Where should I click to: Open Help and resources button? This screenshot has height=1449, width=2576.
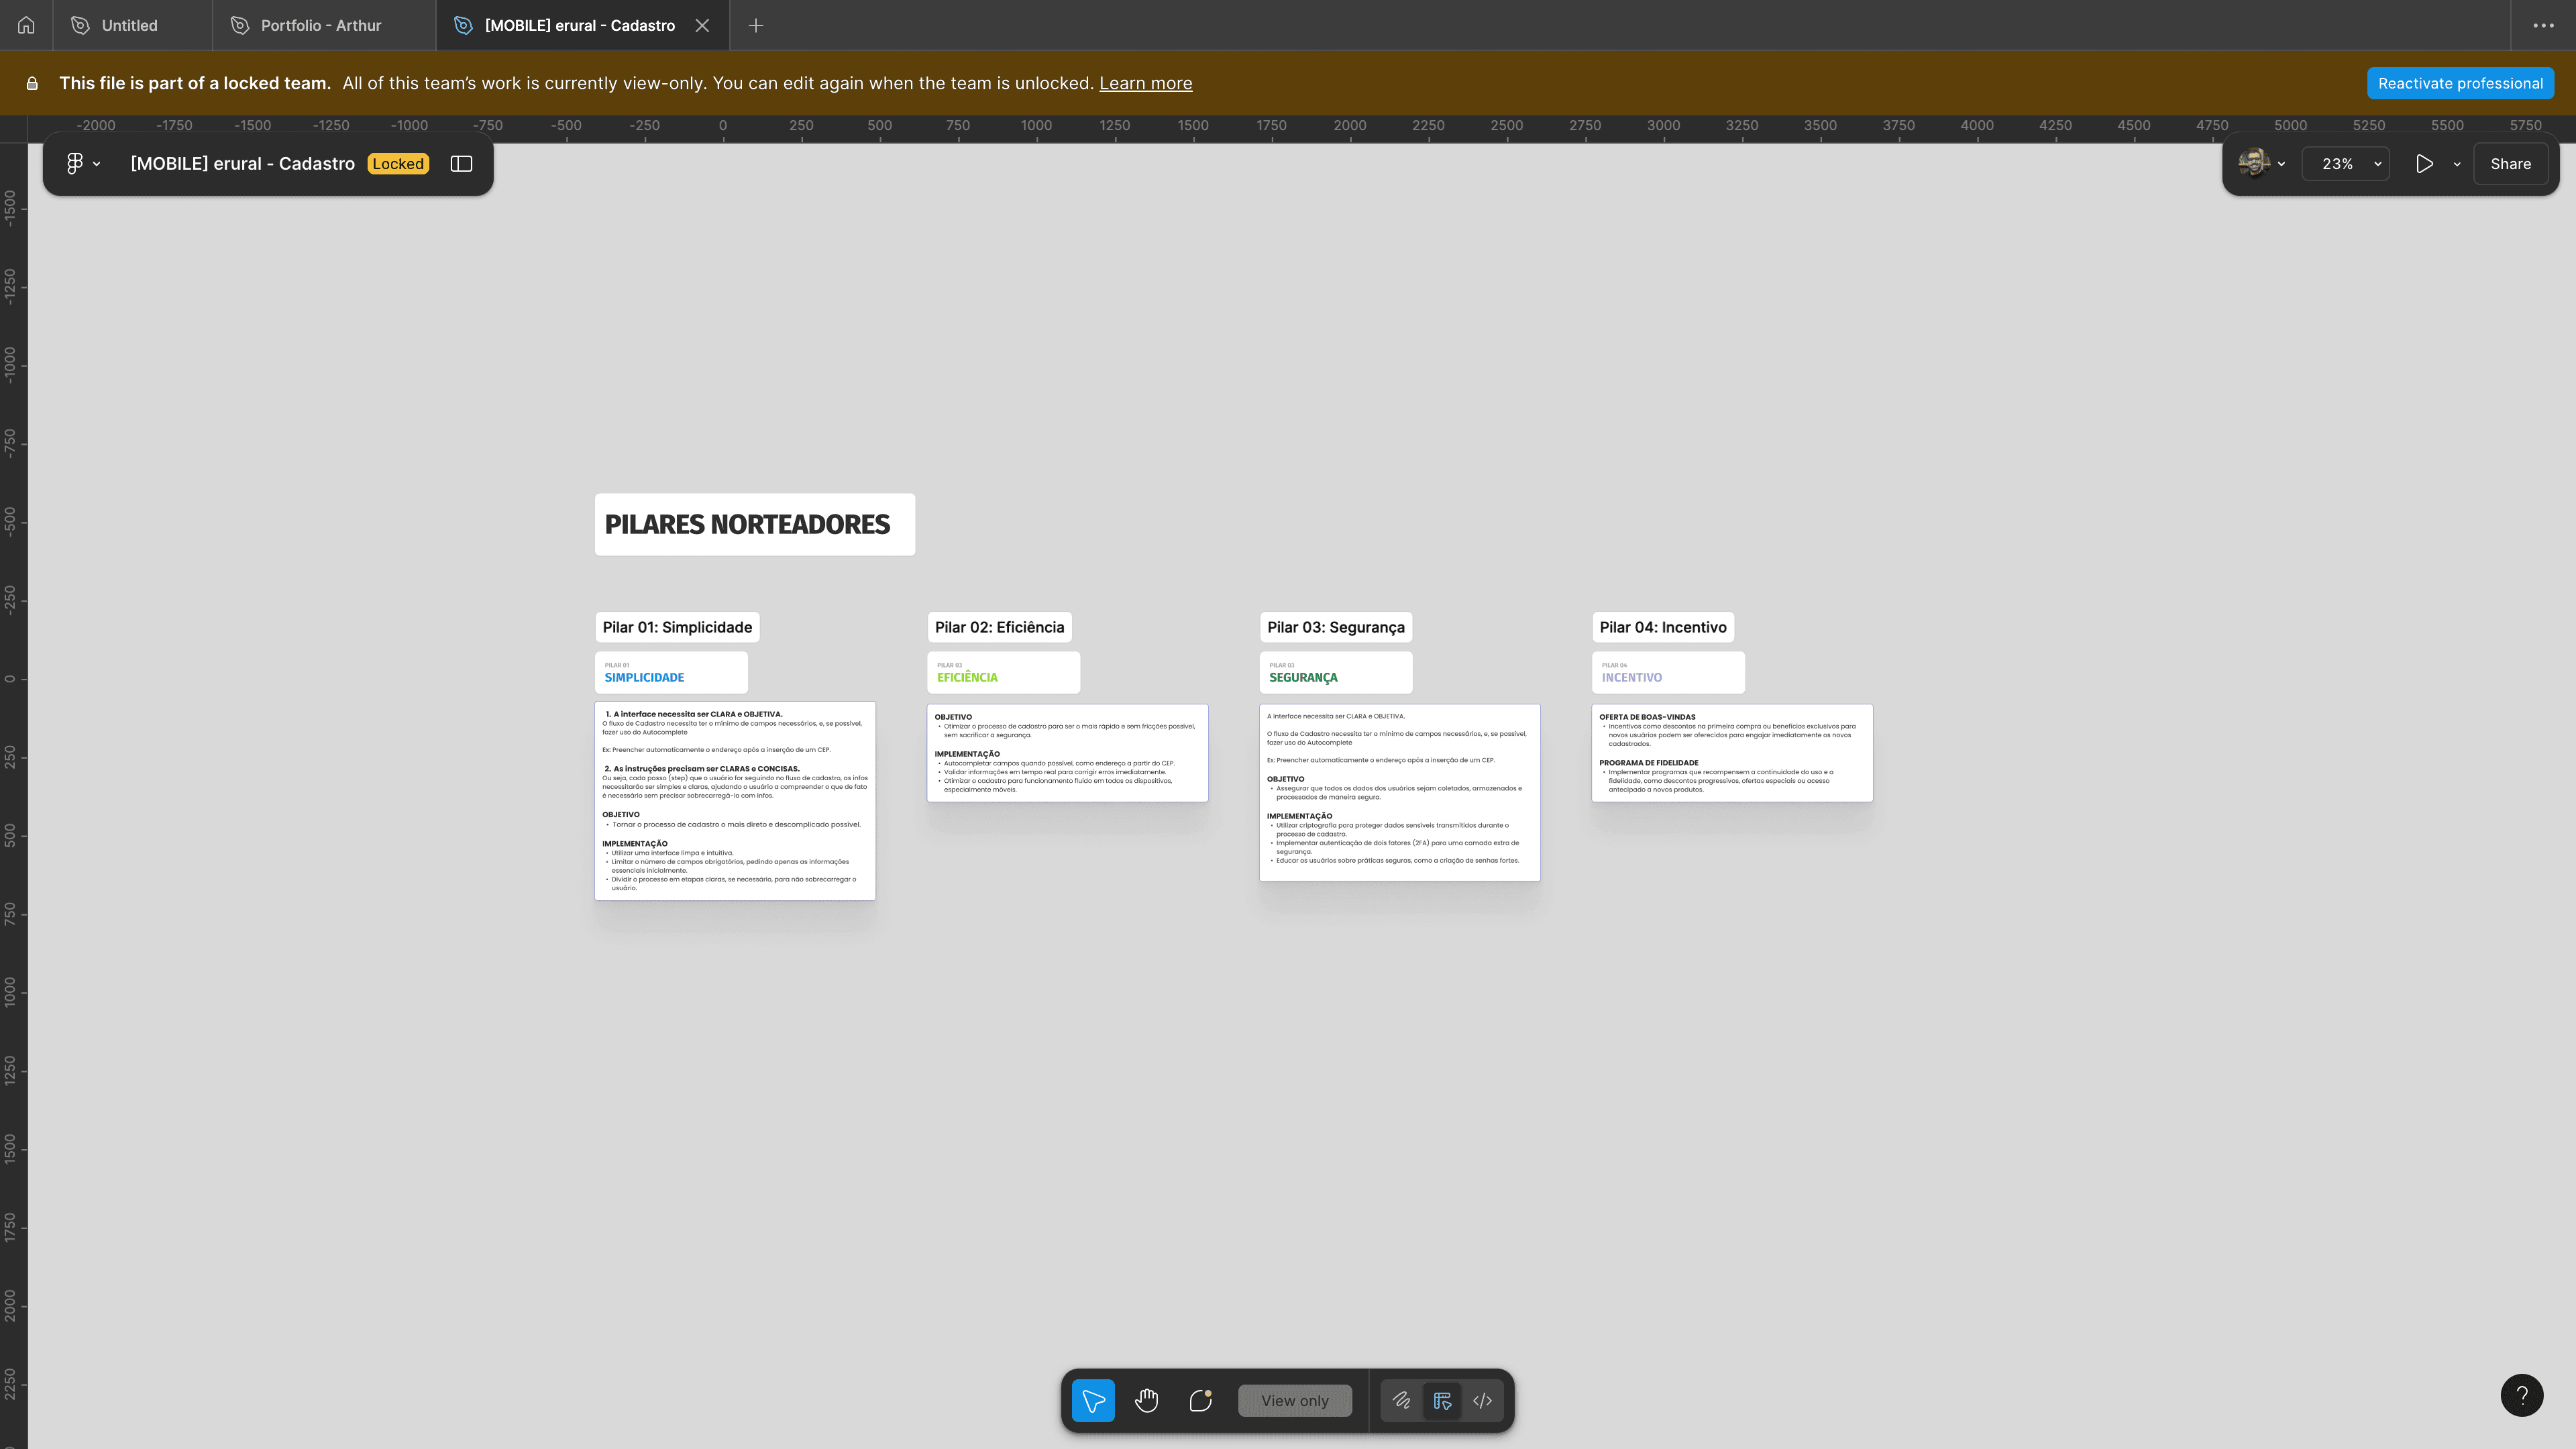2521,1395
